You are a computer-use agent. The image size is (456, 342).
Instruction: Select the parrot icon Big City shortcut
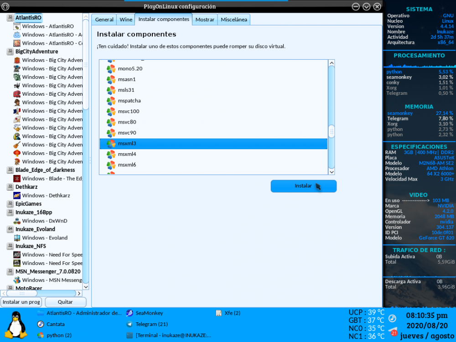point(17,136)
